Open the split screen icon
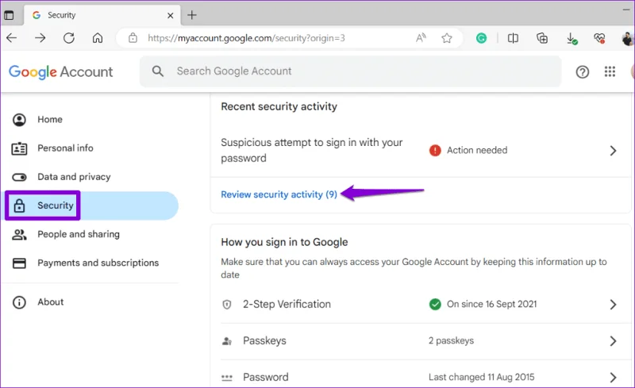The height and width of the screenshot is (388, 635). point(513,38)
